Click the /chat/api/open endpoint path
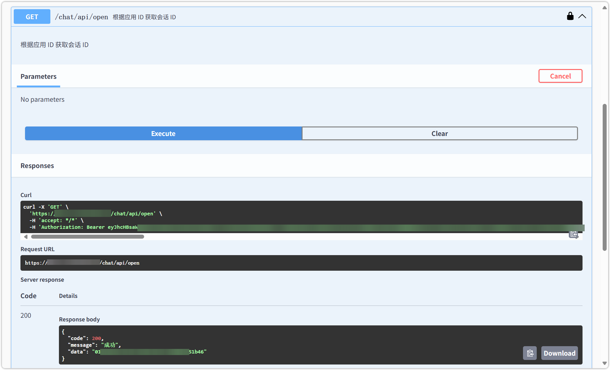 [x=81, y=17]
